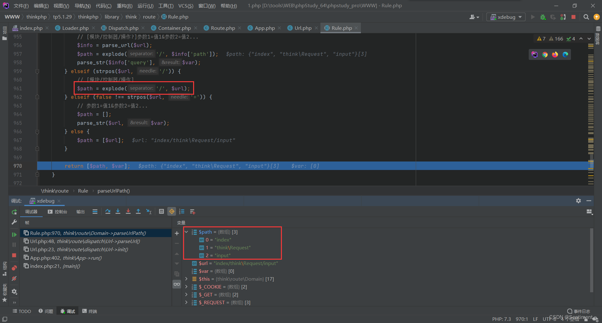Open View Breakpoints with the red circles

coord(14,268)
